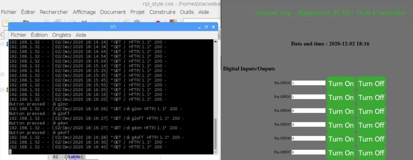This screenshot has height=160, width=413.
Task: Fold the table{ block at line 62
Action: point(66,157)
